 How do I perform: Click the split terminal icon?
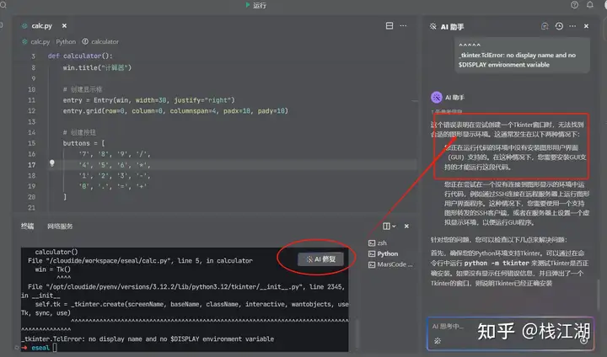[x=386, y=226]
